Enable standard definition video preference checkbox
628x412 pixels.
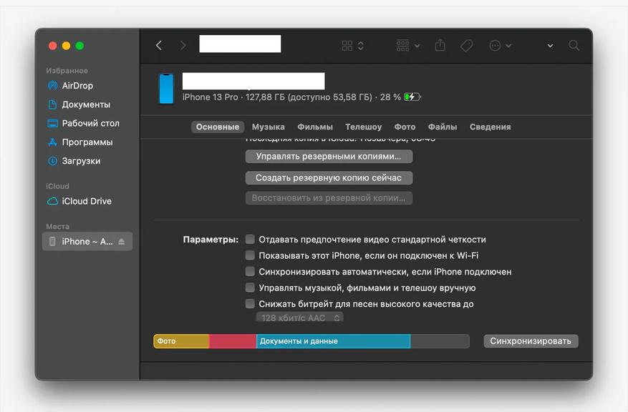tap(250, 239)
